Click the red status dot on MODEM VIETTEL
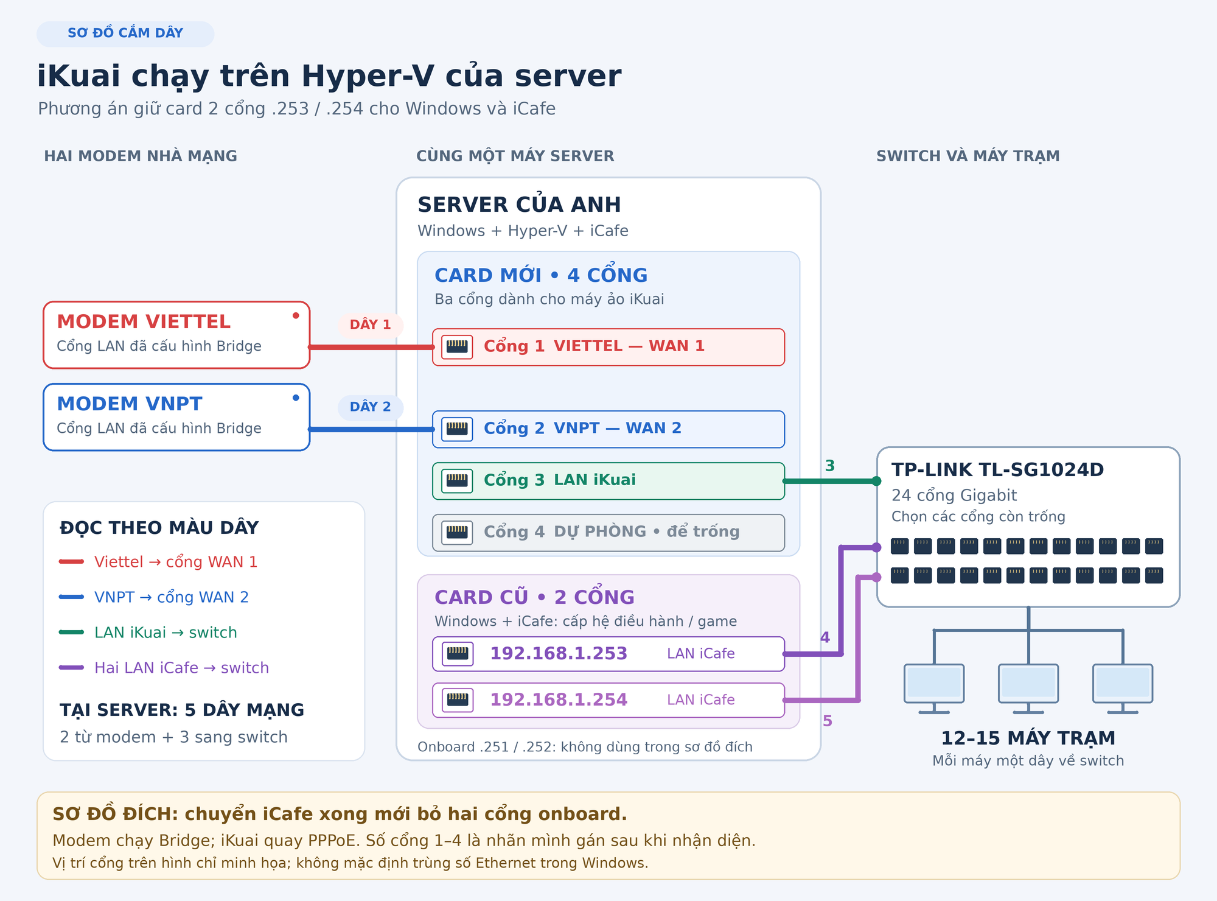 [296, 315]
